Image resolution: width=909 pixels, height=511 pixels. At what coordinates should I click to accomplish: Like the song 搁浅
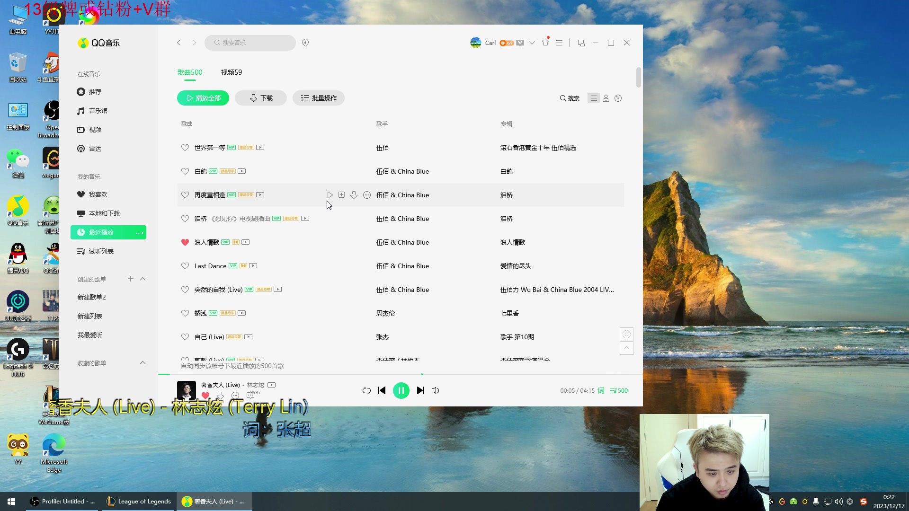click(x=185, y=313)
